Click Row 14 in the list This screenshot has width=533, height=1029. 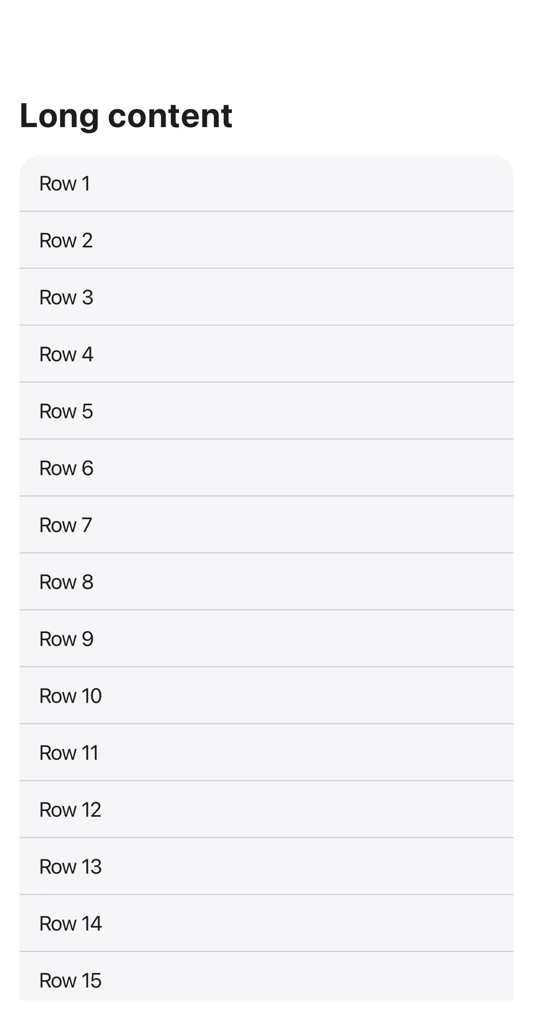pyautogui.click(x=266, y=924)
